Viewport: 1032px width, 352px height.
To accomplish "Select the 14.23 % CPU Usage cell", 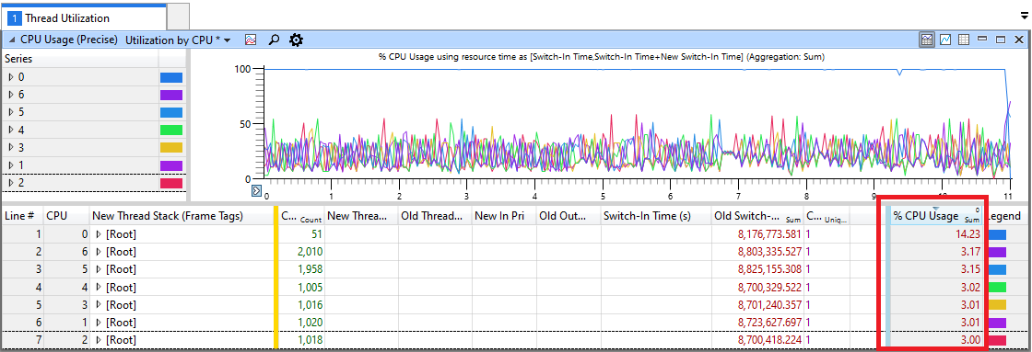I will [936, 233].
